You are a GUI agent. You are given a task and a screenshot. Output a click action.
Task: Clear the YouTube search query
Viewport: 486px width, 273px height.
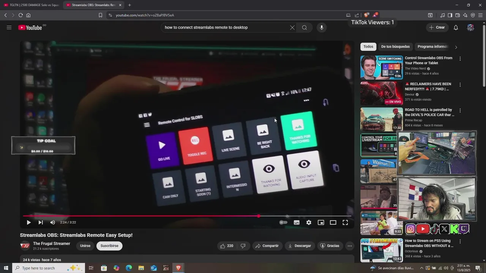(x=292, y=27)
